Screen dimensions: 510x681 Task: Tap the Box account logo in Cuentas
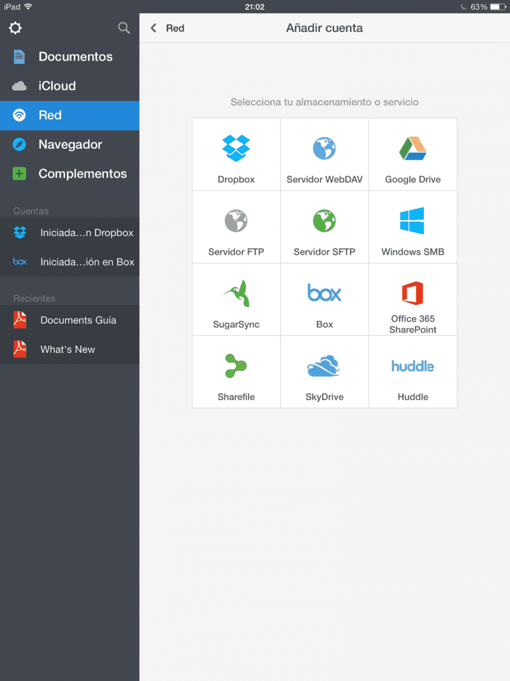click(20, 262)
